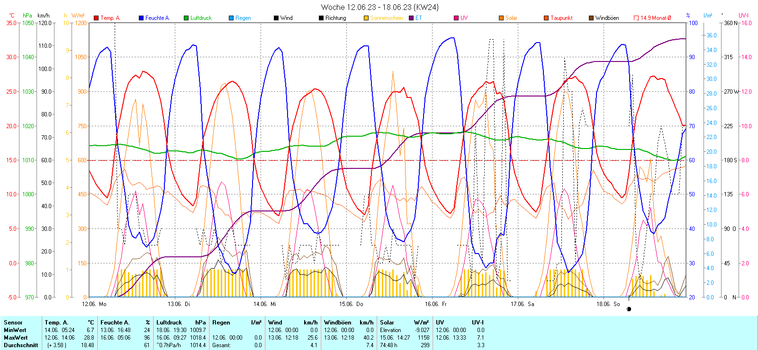The width and height of the screenshot is (758, 350).
Task: Click the red Temp. A. legend square
Action: coord(96,18)
